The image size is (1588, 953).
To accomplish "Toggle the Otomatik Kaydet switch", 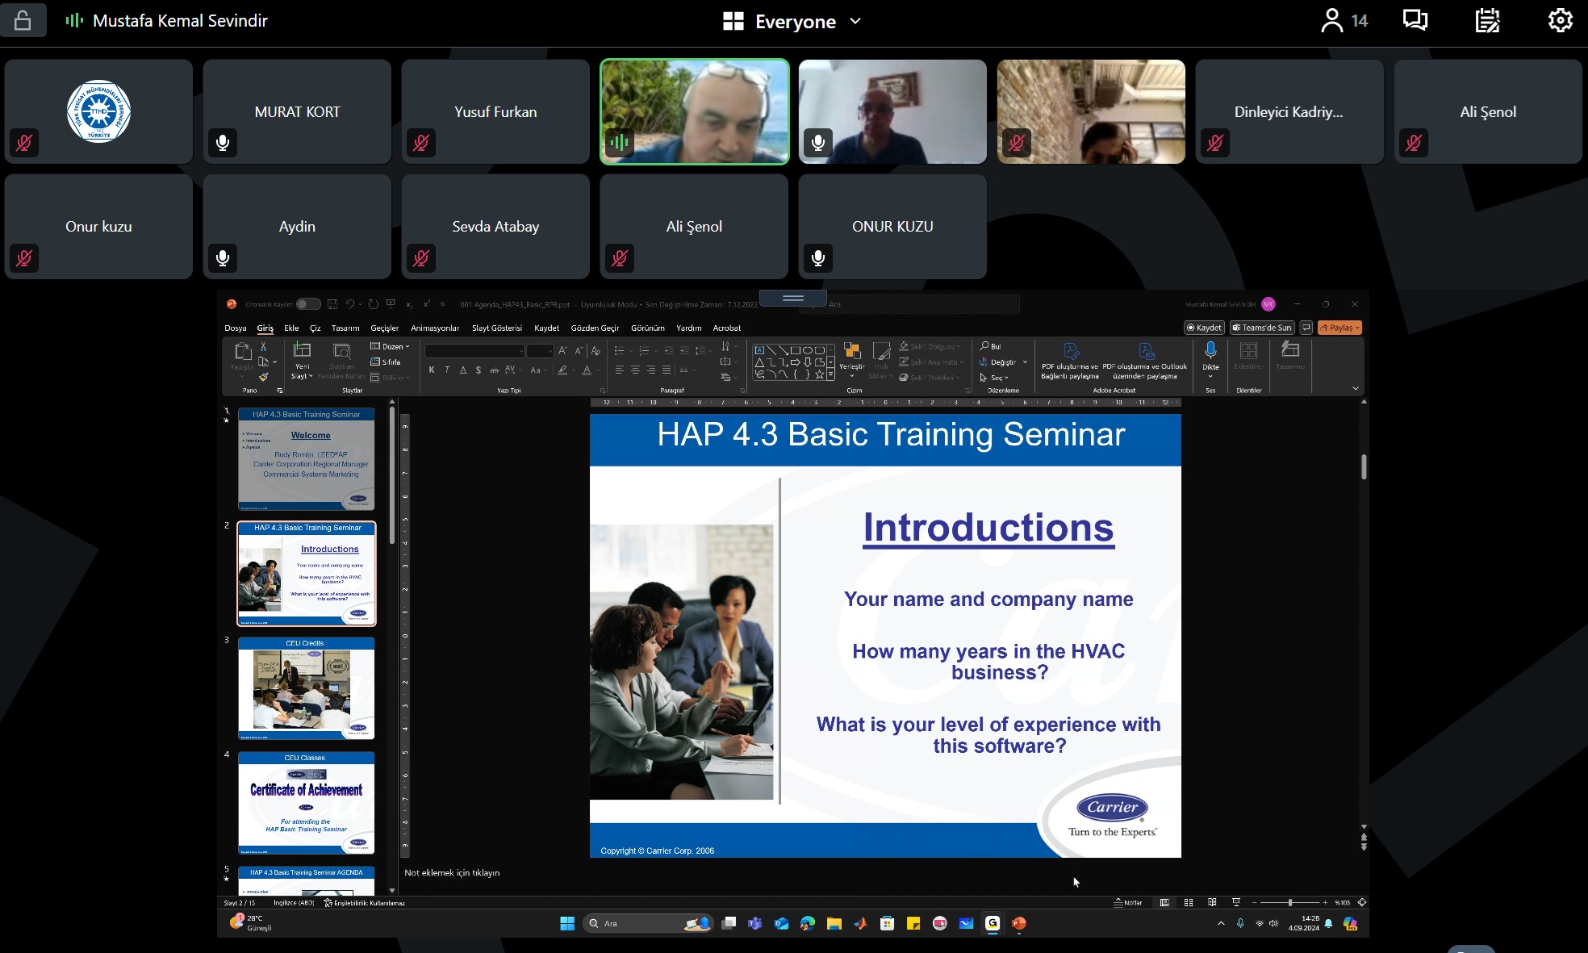I will pyautogui.click(x=307, y=304).
